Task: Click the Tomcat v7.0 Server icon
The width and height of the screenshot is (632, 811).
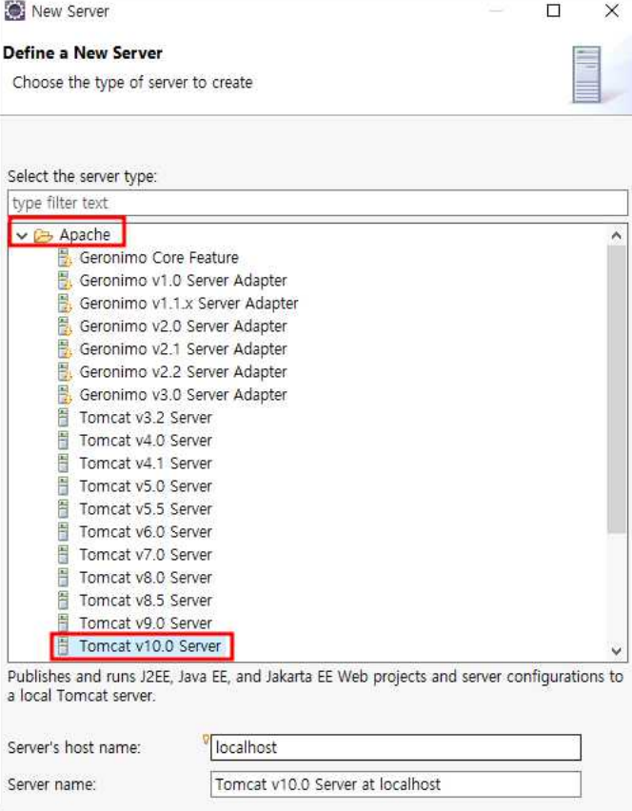Action: tap(63, 554)
